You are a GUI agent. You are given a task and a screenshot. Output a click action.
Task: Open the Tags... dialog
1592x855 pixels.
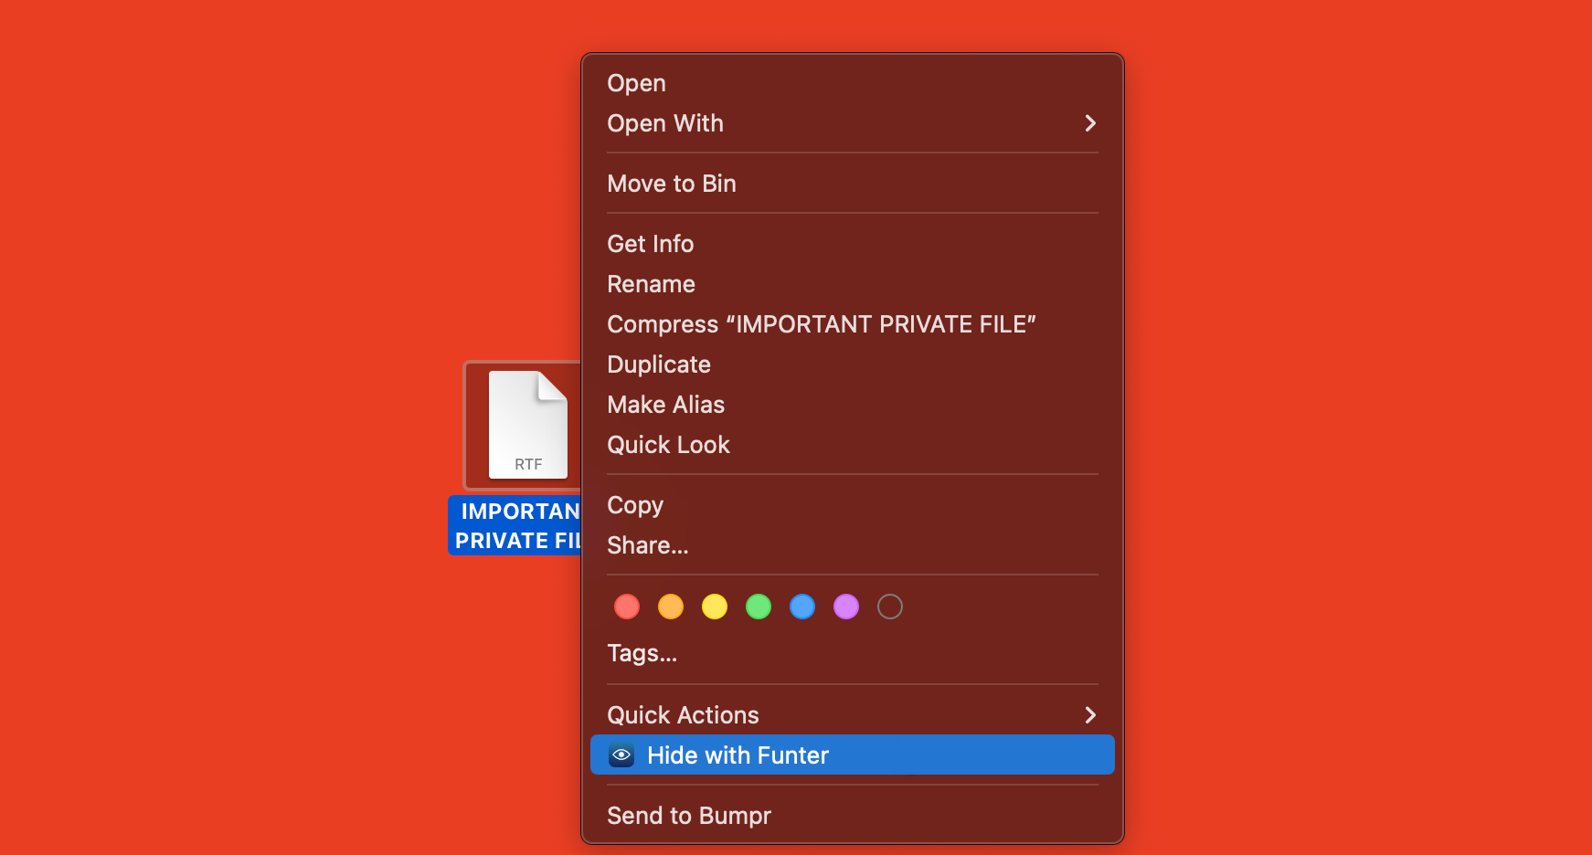point(642,653)
